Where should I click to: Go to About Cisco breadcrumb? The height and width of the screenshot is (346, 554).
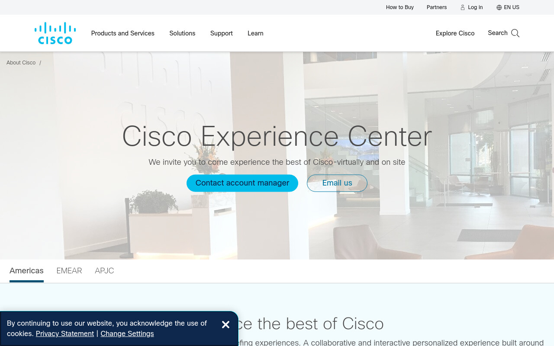click(x=21, y=63)
